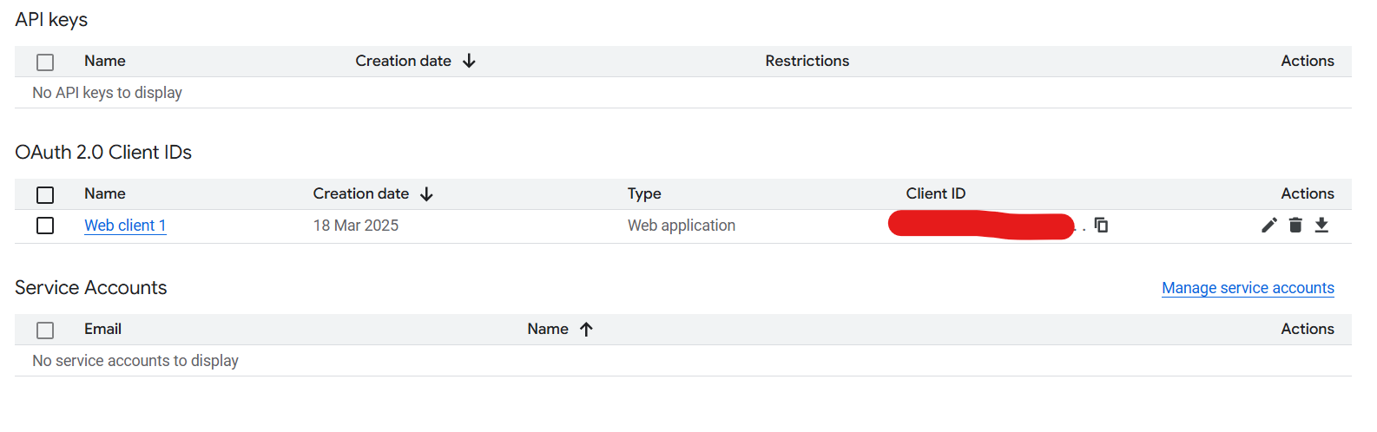
Task: Click the Restrictions column header
Action: pyautogui.click(x=807, y=61)
